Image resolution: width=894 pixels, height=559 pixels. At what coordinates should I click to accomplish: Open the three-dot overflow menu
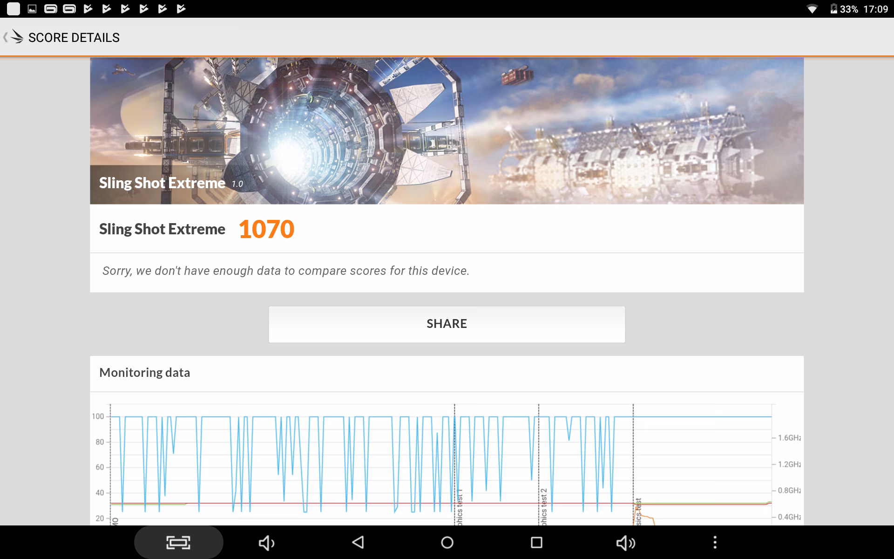pos(715,542)
